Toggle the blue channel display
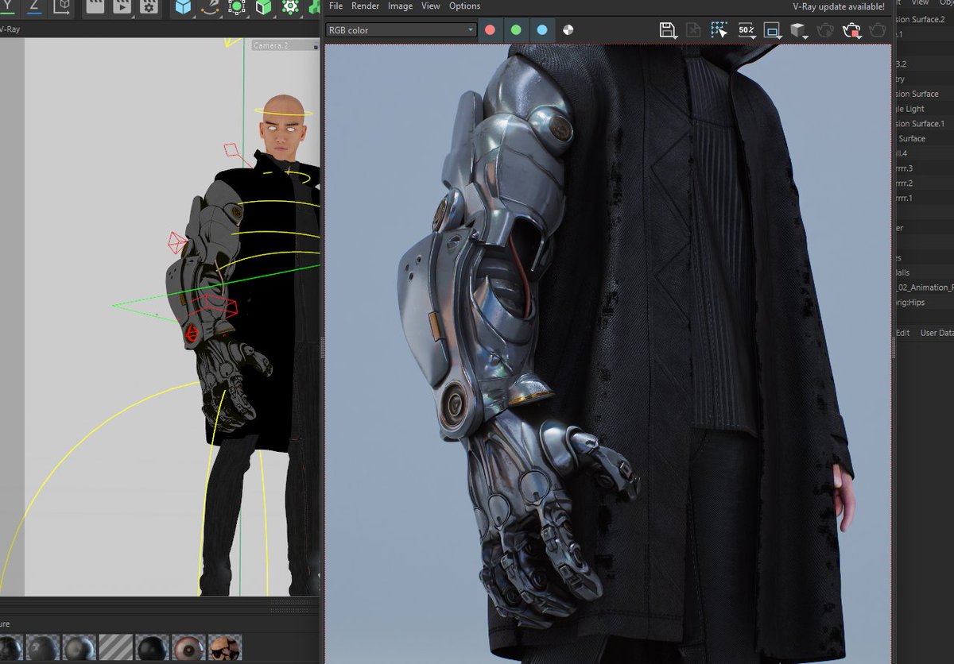954x664 pixels. point(542,30)
